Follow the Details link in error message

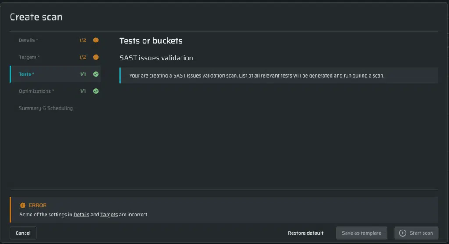(81, 215)
